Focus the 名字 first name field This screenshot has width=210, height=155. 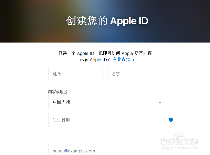[x=137, y=74]
